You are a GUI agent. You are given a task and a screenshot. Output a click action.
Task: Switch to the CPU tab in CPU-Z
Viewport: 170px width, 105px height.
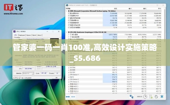(x=16, y=35)
